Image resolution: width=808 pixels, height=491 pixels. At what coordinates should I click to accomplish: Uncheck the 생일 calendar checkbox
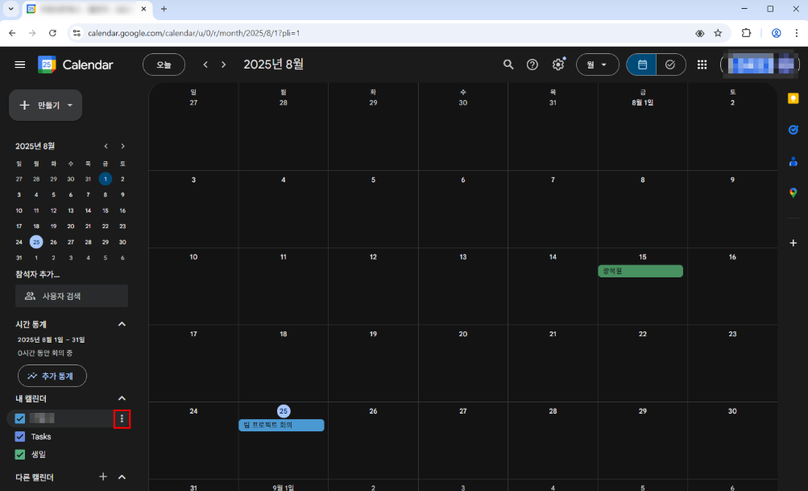tap(20, 454)
